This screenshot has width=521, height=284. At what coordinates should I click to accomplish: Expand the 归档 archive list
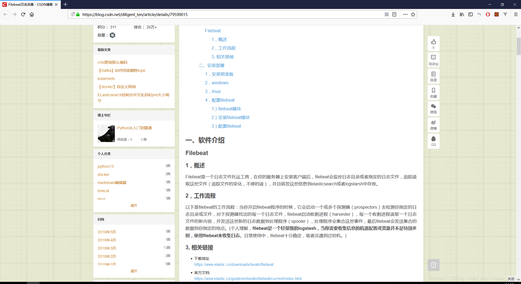pyautogui.click(x=134, y=271)
